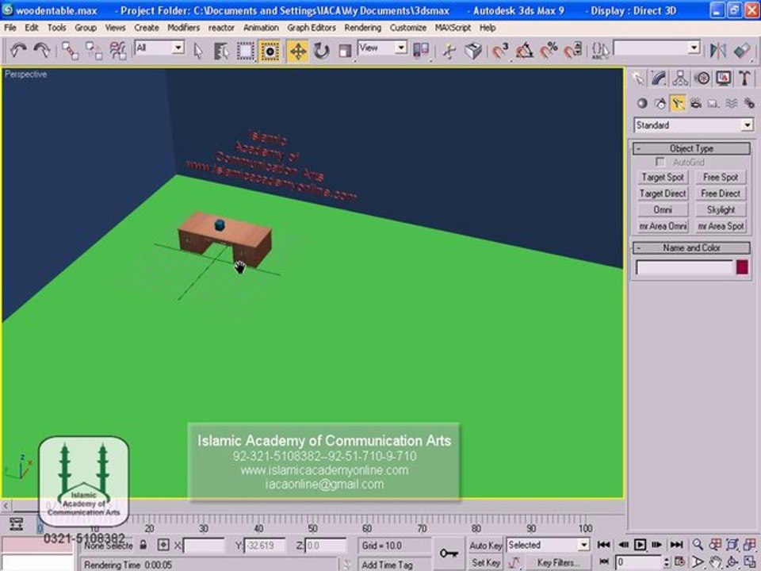Click the Target Spot button
761x571 pixels.
pos(663,177)
